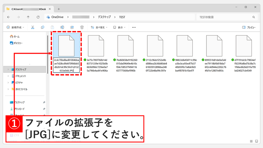Screen dimensions: 263x148
Task: Click TEST breadcrumb in address bar
Action: (122, 17)
